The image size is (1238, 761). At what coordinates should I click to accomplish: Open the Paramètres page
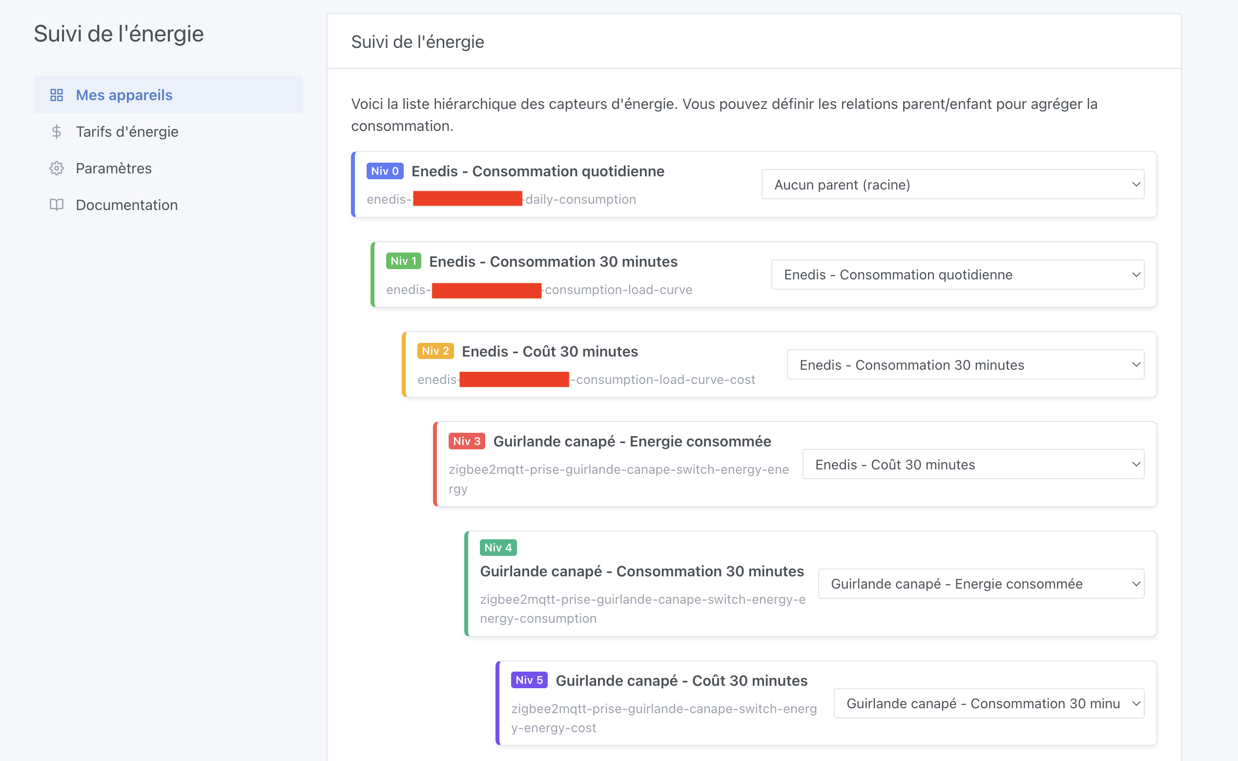coord(114,169)
